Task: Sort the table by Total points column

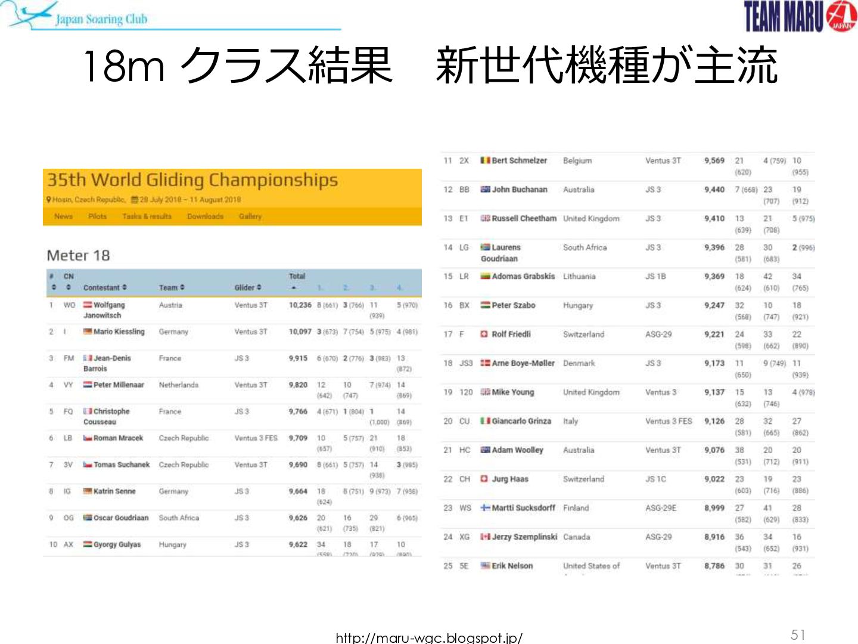Action: pos(297,282)
